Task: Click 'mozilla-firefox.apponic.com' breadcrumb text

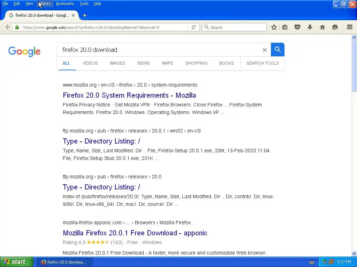Action: click(92, 222)
